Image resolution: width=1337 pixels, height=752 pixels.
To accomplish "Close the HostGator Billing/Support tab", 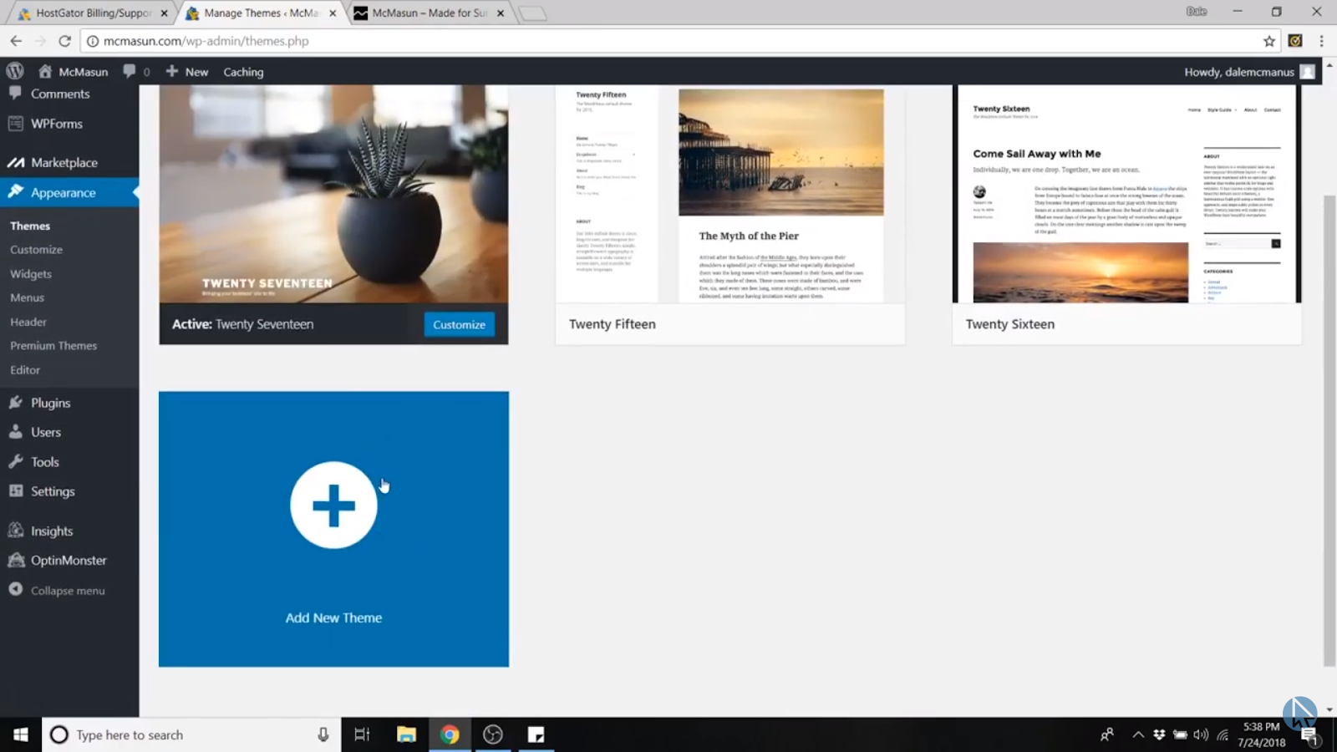I will point(164,13).
